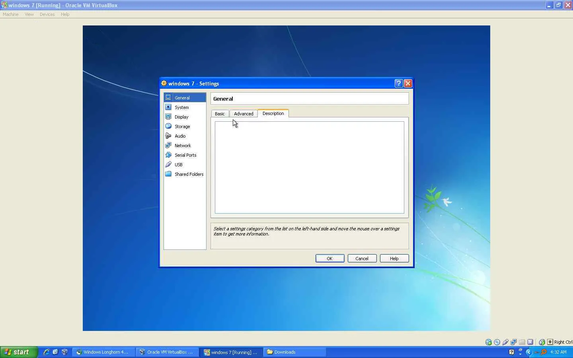Restore down the VirtualBox VM window

point(559,5)
